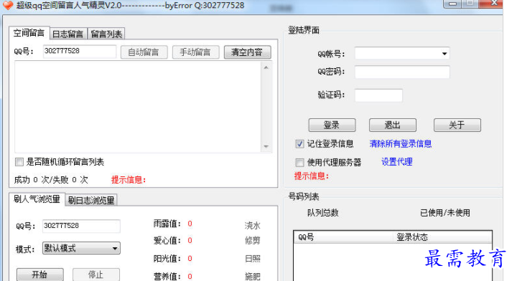Open the 模式 默认模式 dropdown

(81, 249)
